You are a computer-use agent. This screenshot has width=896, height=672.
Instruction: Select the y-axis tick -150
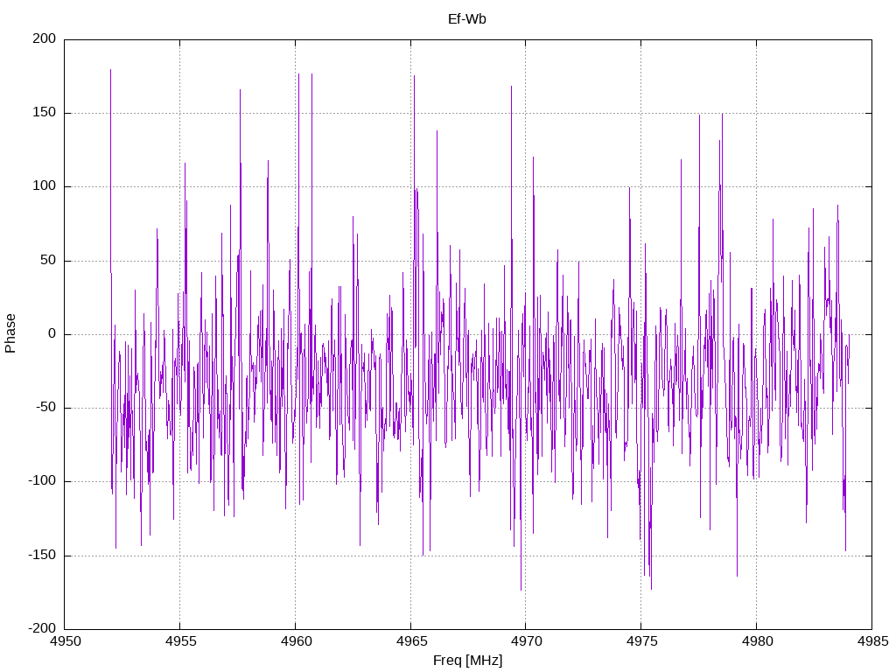point(42,555)
